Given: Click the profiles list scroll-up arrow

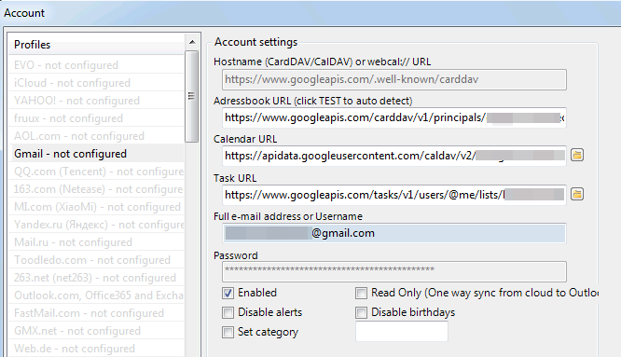Looking at the screenshot, I should (x=192, y=42).
